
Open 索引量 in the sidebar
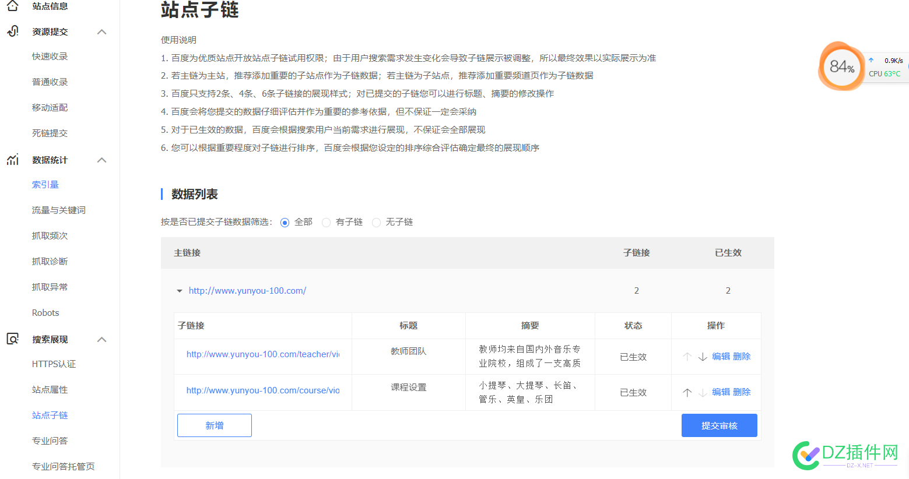pos(45,185)
